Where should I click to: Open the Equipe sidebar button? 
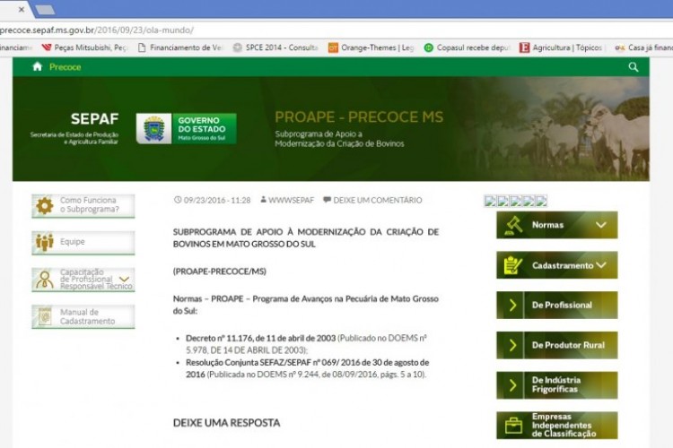click(83, 242)
